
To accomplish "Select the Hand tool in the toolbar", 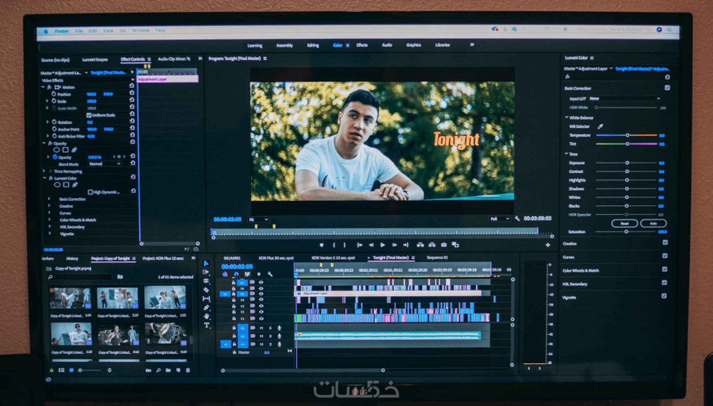I will pos(206,316).
